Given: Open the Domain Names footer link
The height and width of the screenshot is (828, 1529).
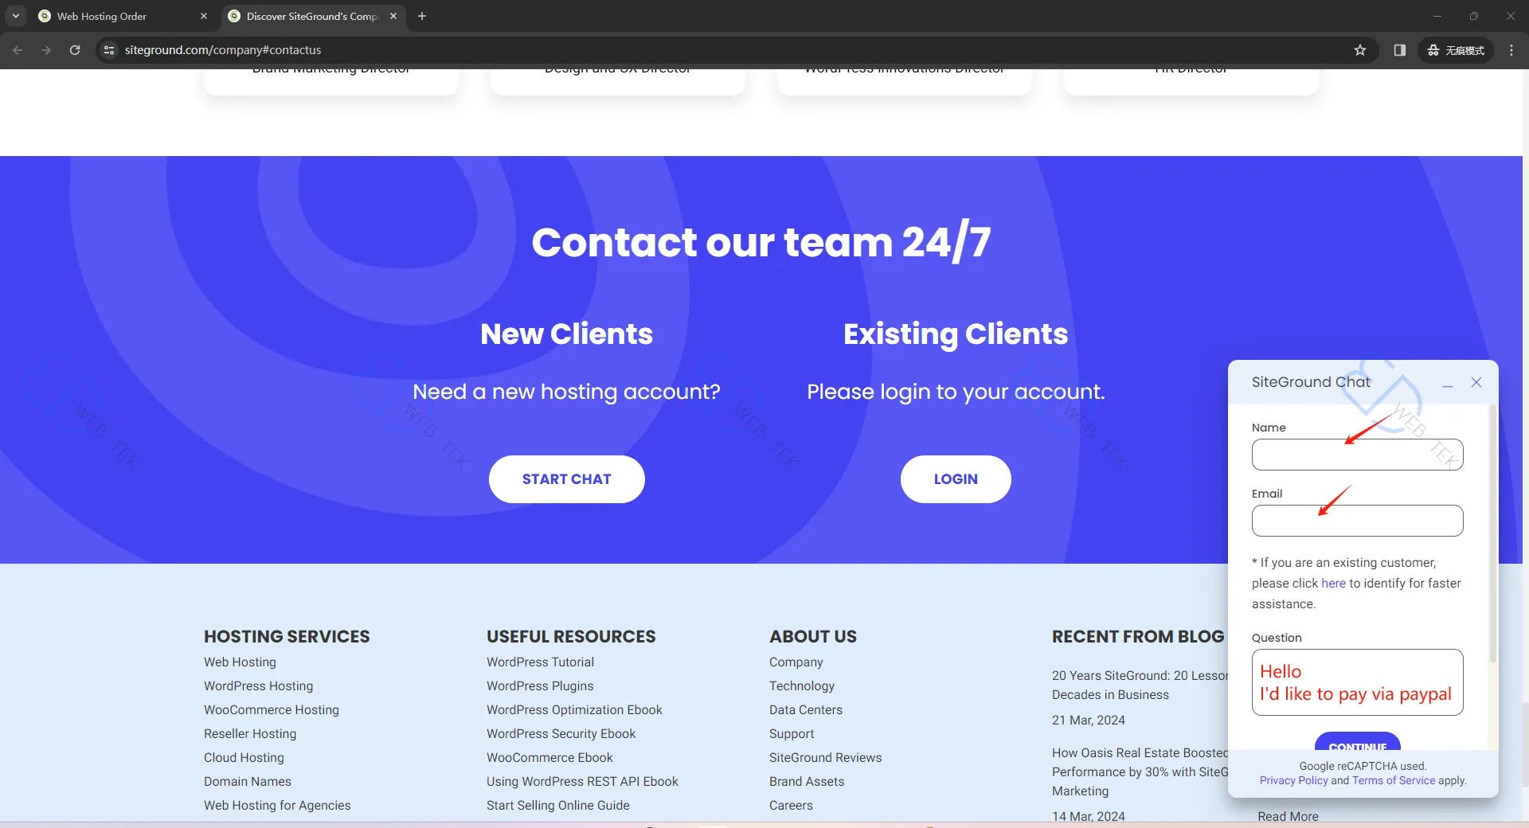Looking at the screenshot, I should pyautogui.click(x=248, y=781).
